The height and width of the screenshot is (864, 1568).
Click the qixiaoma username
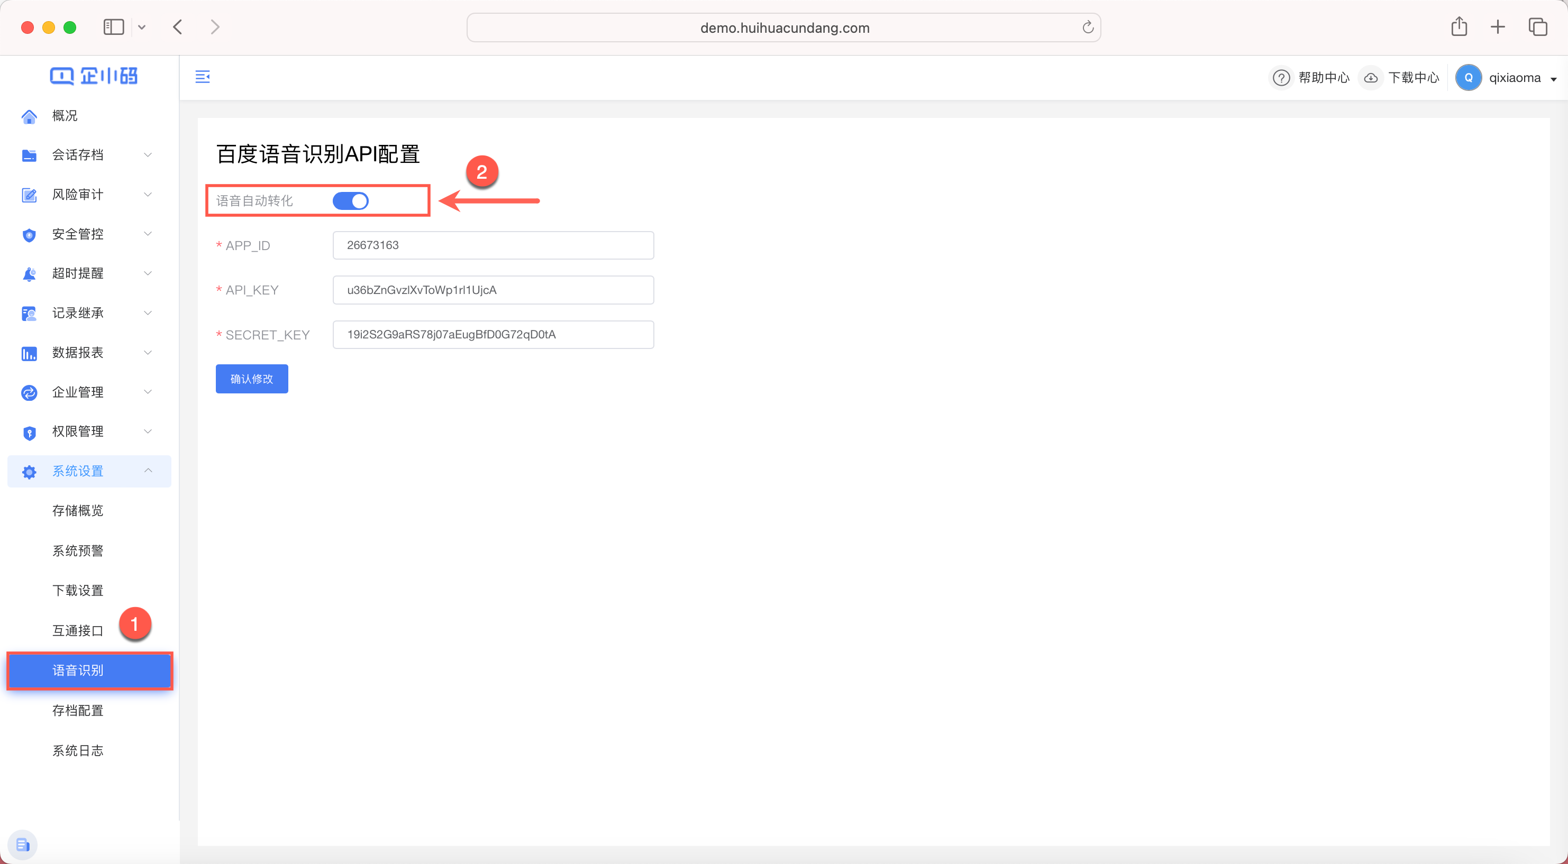(x=1515, y=78)
